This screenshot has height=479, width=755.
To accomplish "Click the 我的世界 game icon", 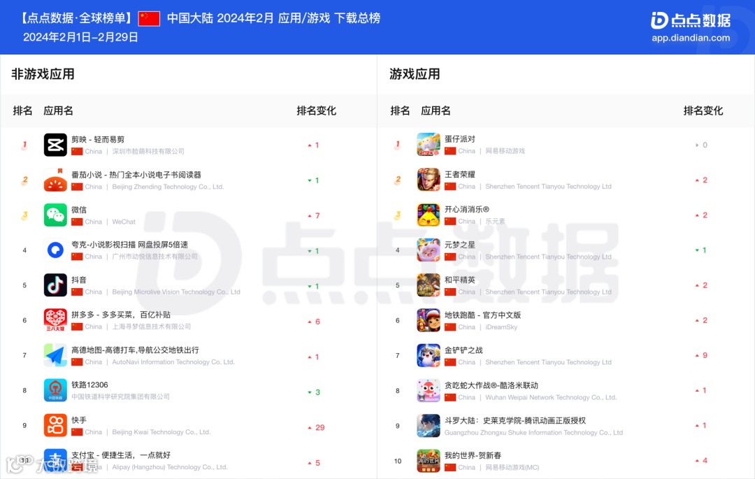I will coord(429,461).
